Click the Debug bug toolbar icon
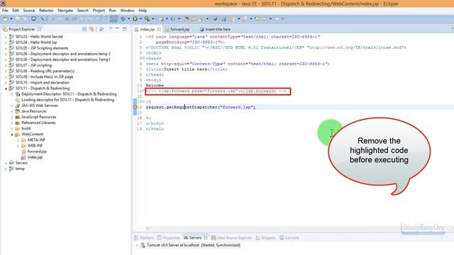 (123, 19)
